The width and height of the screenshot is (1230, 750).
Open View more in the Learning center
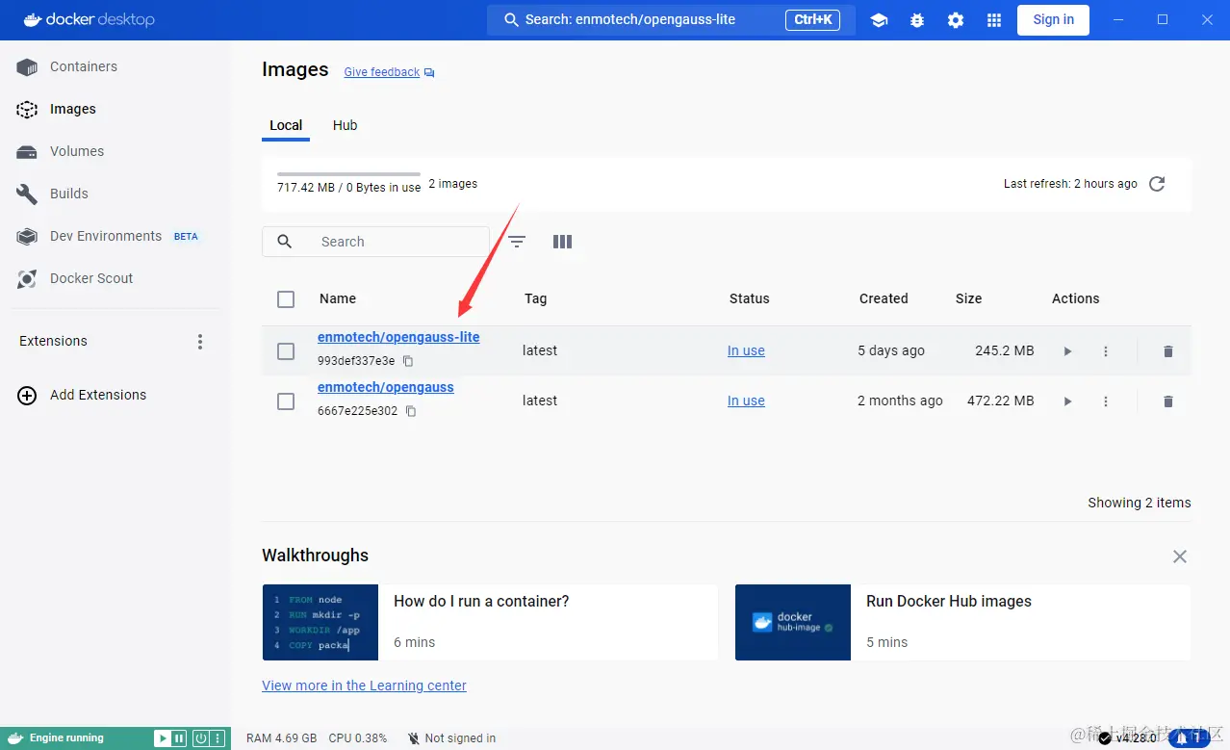pyautogui.click(x=364, y=685)
